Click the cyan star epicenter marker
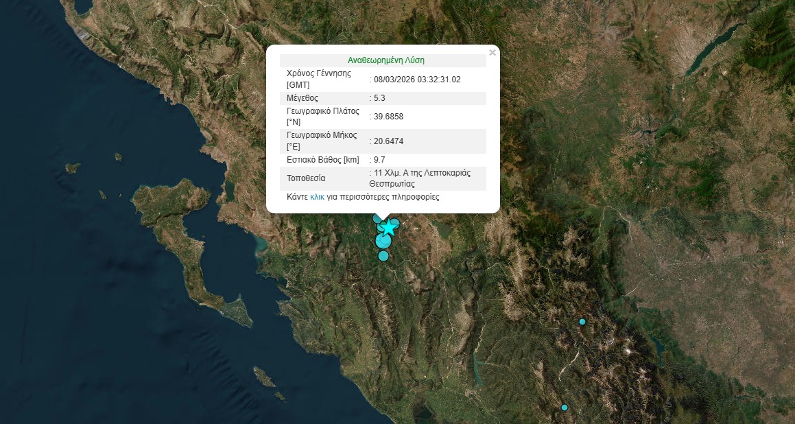 coord(388,226)
